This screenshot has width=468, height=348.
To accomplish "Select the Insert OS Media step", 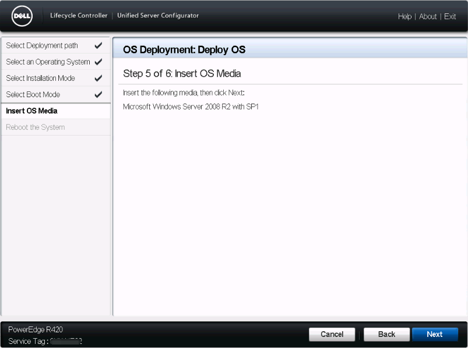I will click(31, 111).
